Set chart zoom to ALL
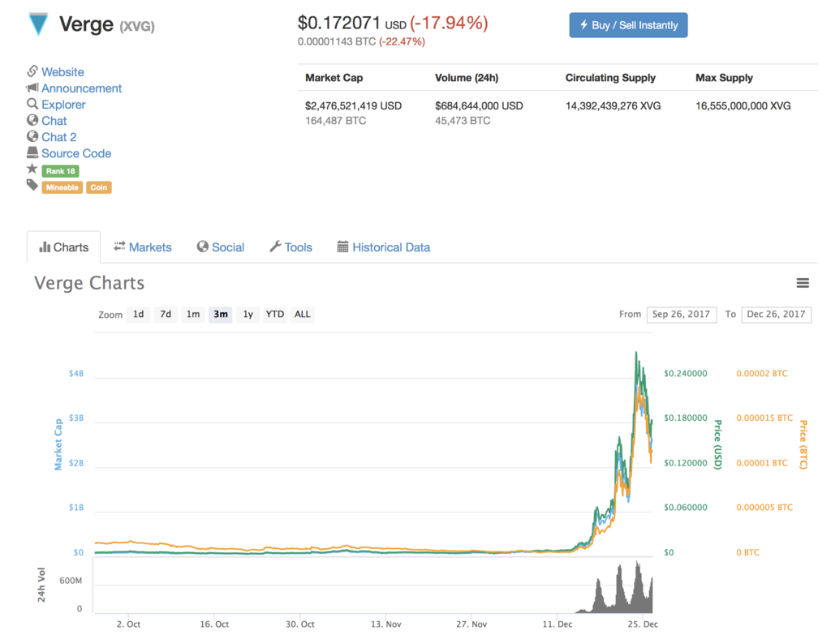831x639 pixels. coord(303,315)
